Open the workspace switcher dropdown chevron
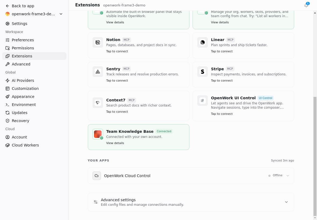This screenshot has width=317, height=220. pos(61,14)
